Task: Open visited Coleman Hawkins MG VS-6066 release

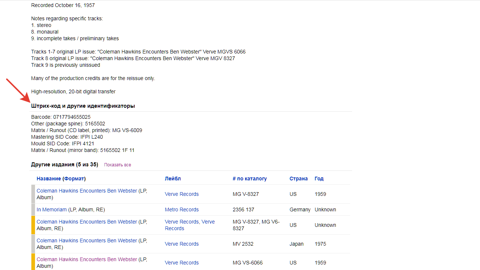Action: coord(87,259)
